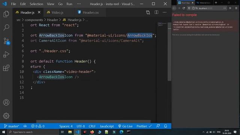The image size is (240, 135).
Task: Open the Manage gear icon
Action: [6, 116]
